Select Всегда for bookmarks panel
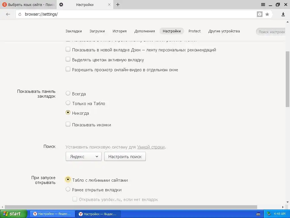 click(x=68, y=93)
